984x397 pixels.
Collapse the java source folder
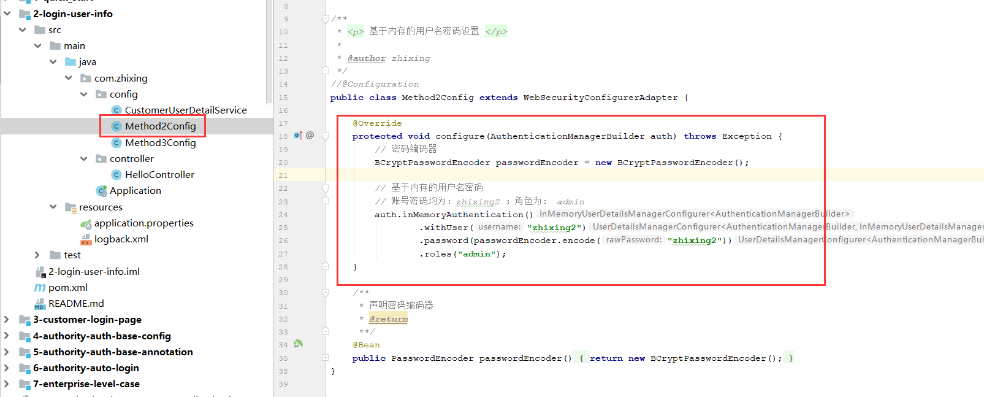point(53,61)
